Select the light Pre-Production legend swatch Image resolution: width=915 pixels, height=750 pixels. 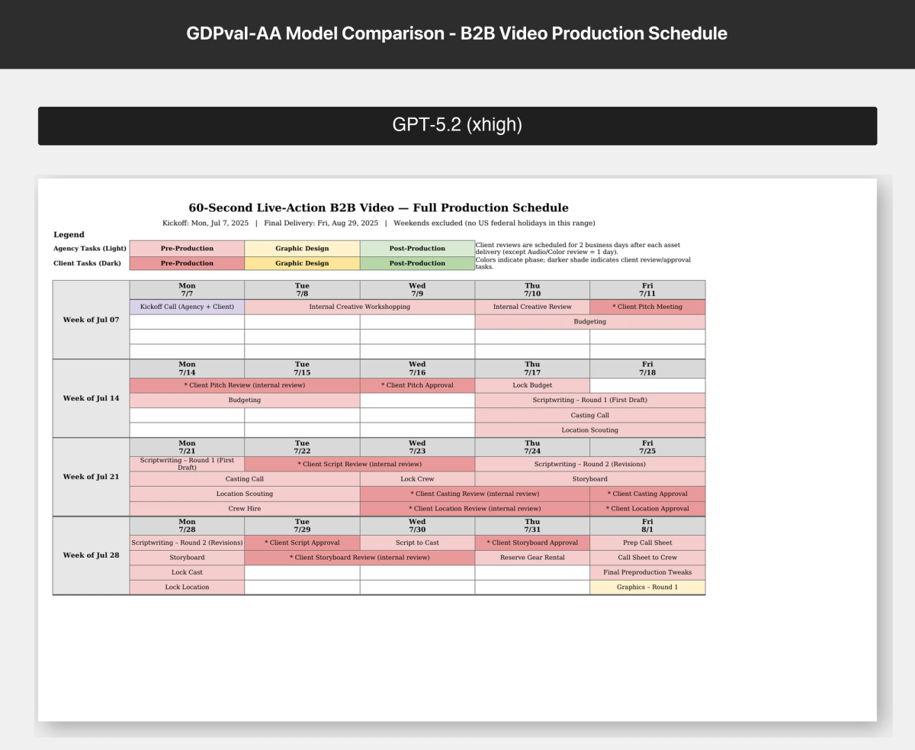coord(187,249)
